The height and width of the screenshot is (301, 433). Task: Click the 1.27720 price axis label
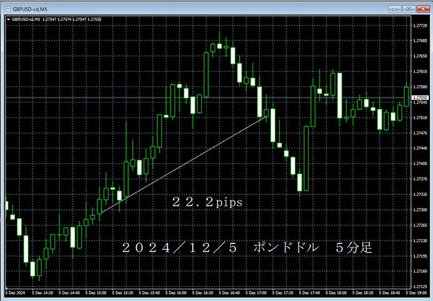pos(420,26)
